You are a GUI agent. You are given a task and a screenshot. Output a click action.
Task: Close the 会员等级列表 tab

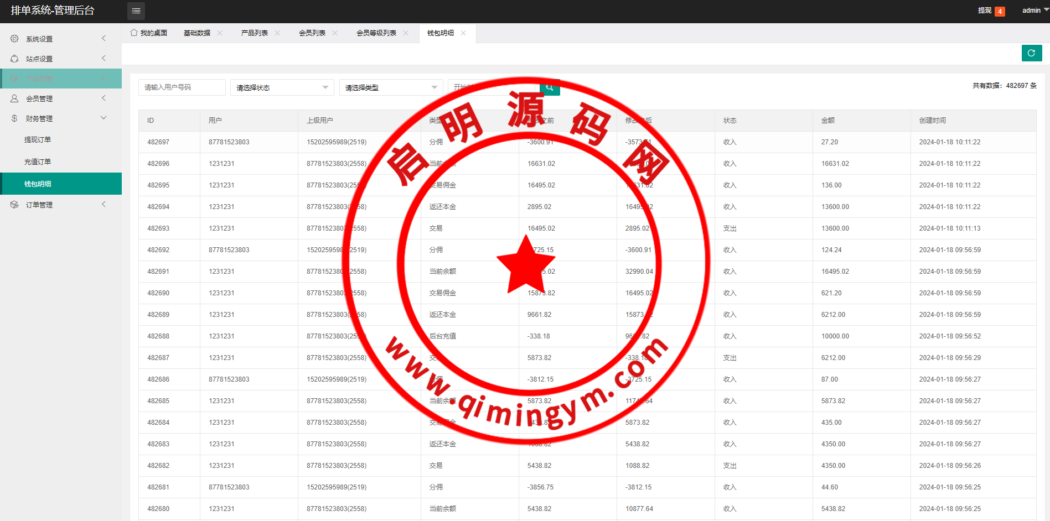406,33
